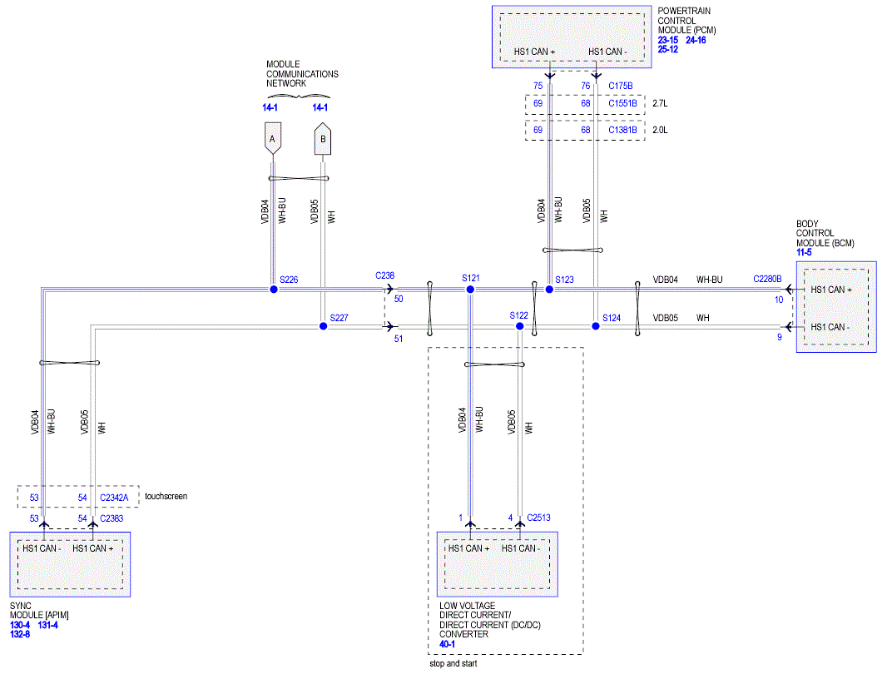
Task: Select the C2513 connector label
Action: click(x=538, y=518)
